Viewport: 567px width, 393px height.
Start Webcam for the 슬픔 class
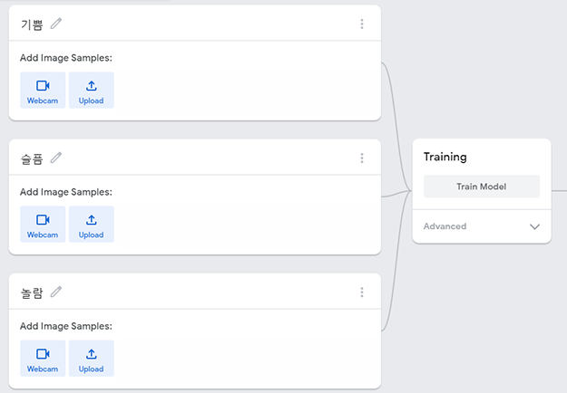coord(43,224)
